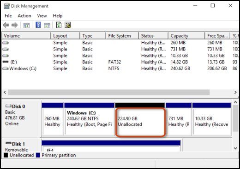
Task: Open the Action menu
Action: 24,16
